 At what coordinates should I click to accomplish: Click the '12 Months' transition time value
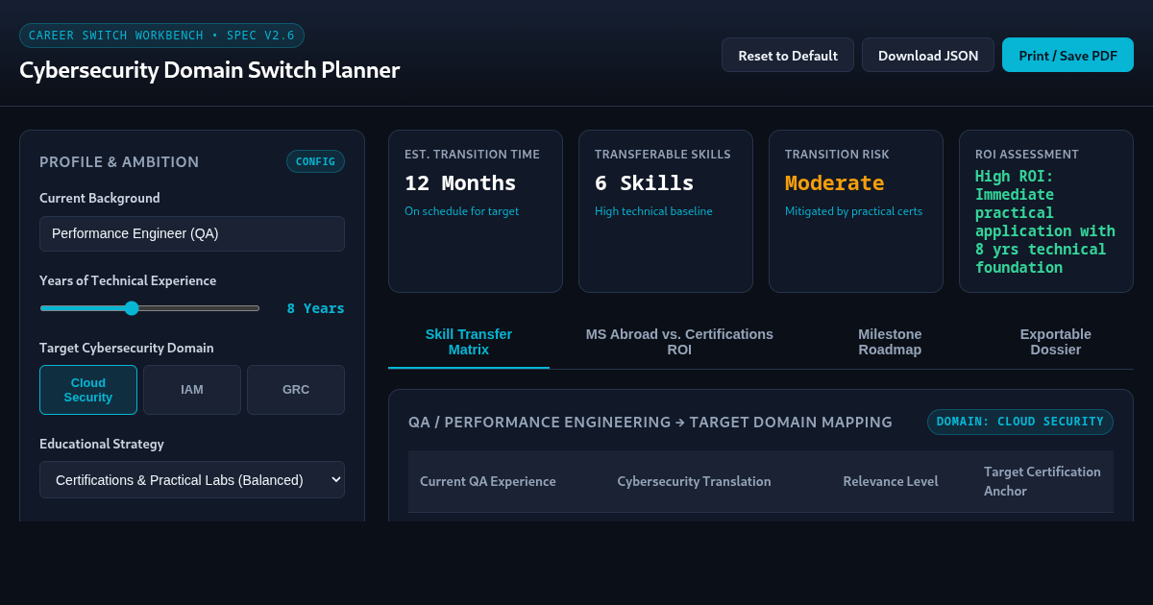[460, 182]
